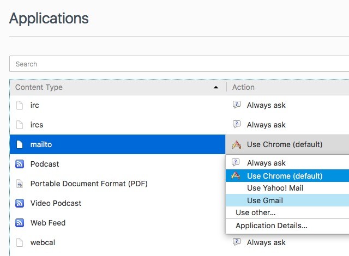The width and height of the screenshot is (349, 256).
Task: Choose Use other... option
Action: [287, 212]
